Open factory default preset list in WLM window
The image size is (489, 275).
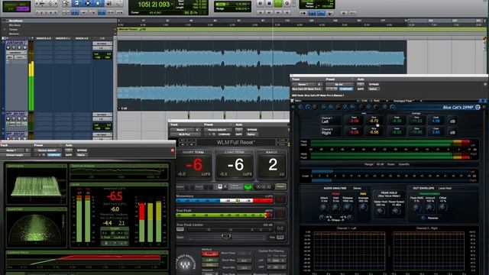tap(217, 130)
